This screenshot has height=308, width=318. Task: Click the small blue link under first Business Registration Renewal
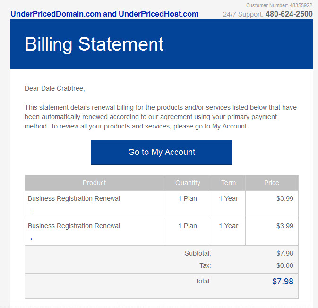pyautogui.click(x=32, y=211)
